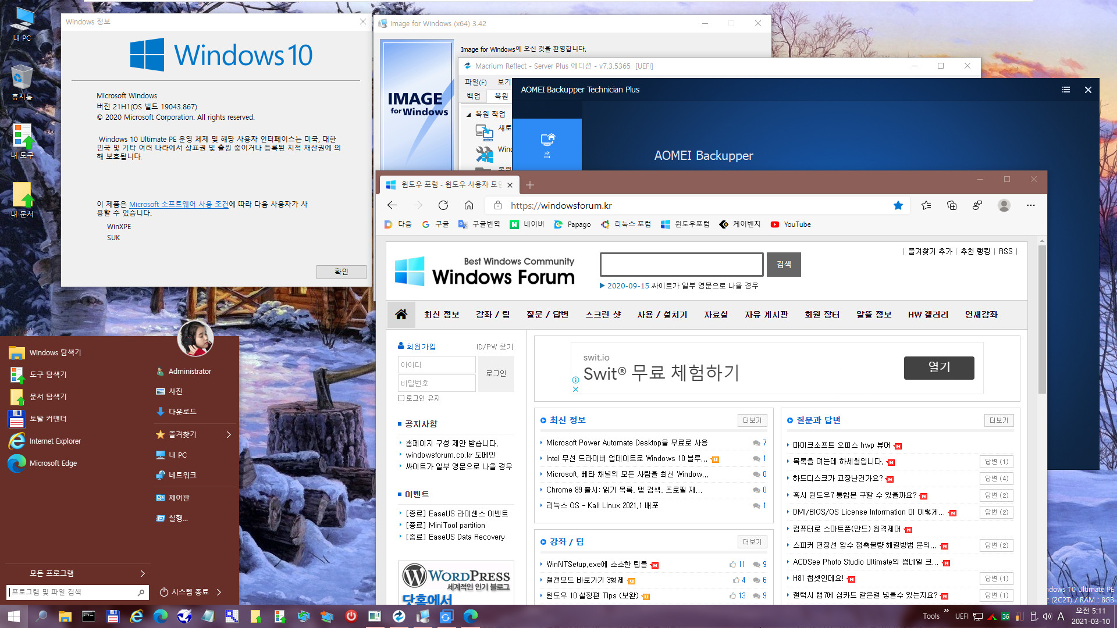Collapse the 복원 작업 tree section in Macrium

click(468, 115)
